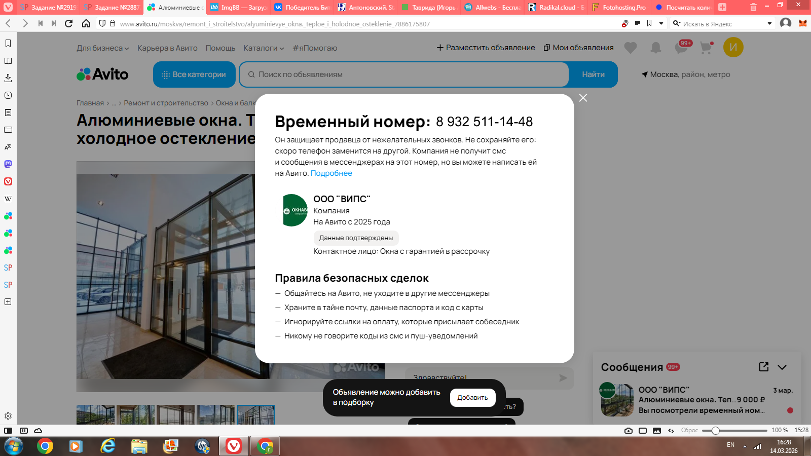The width and height of the screenshot is (811, 456).
Task: Toggle Reader View in address bar
Action: [x=638, y=23]
